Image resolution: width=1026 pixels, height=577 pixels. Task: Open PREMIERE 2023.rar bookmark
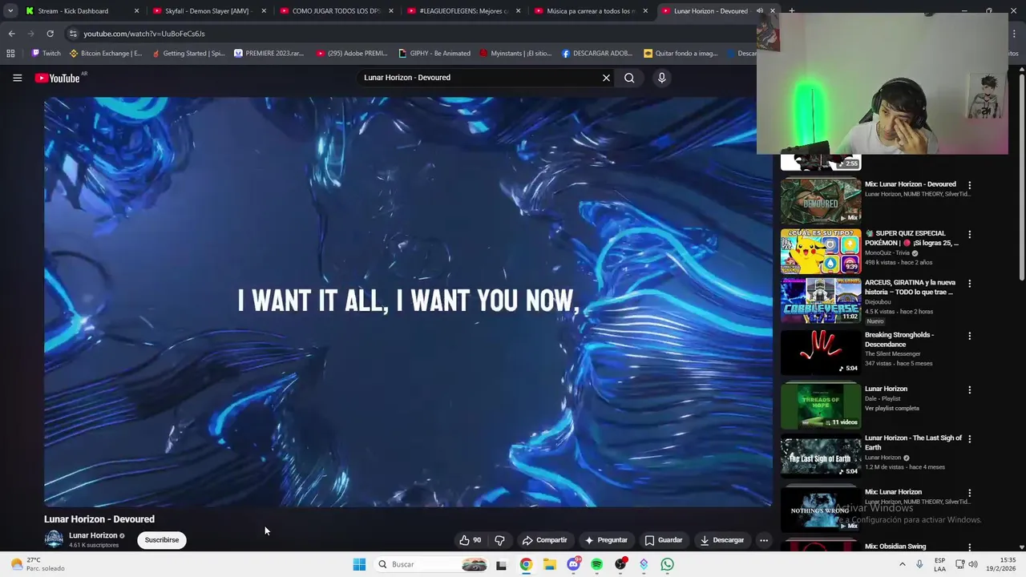269,54
